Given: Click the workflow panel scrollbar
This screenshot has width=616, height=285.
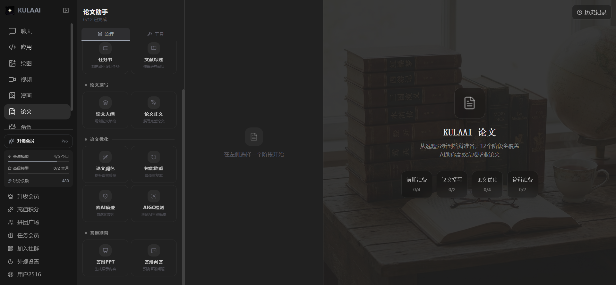Looking at the screenshot, I should [x=183, y=187].
